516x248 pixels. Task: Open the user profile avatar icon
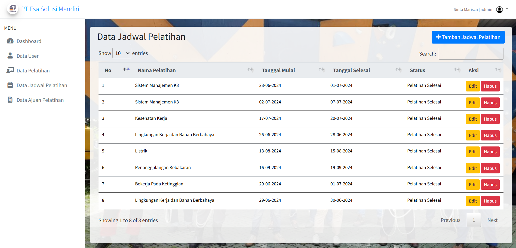pyautogui.click(x=499, y=10)
